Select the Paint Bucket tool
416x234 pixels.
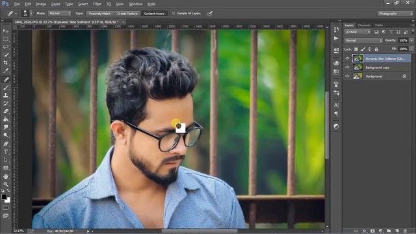pyautogui.click(x=6, y=119)
